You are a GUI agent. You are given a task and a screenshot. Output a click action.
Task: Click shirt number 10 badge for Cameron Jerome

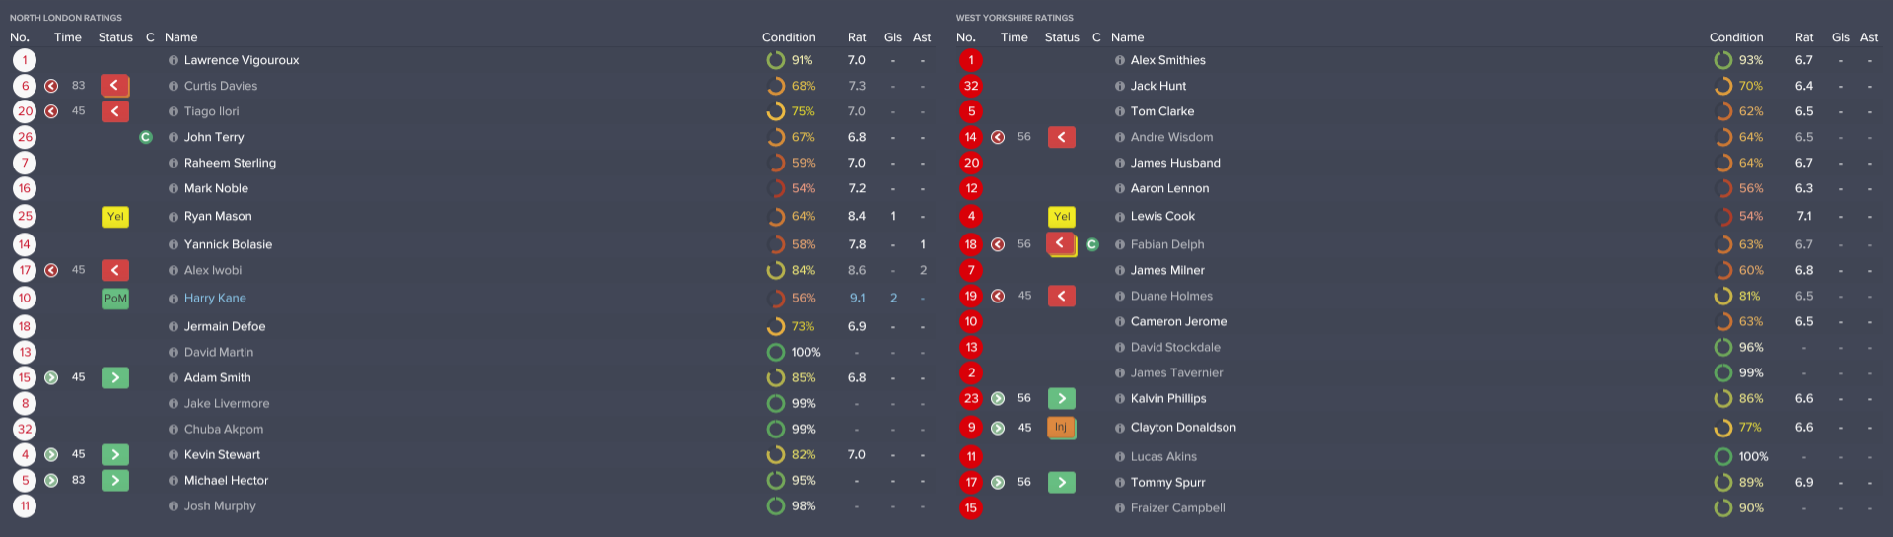coord(971,321)
